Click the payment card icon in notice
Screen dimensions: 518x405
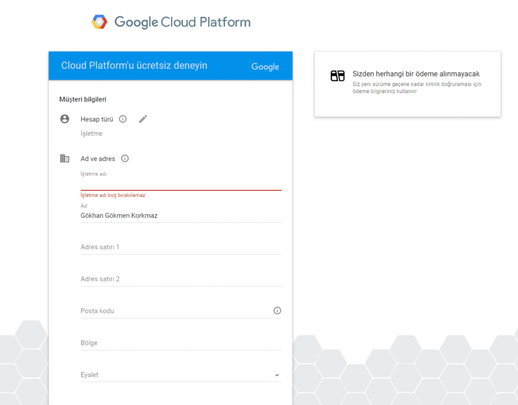[x=337, y=76]
